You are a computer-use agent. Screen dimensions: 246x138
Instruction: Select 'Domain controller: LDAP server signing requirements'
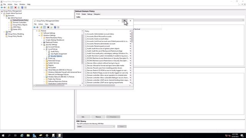[x=105, y=83]
